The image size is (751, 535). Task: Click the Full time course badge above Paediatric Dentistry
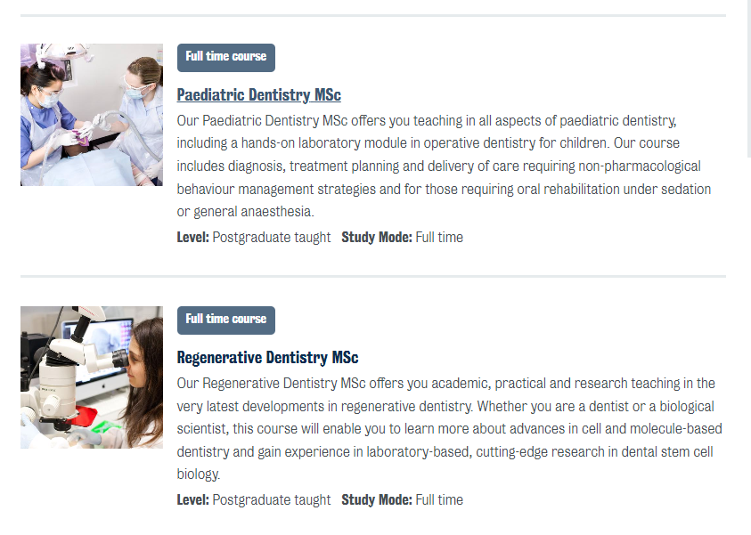pyautogui.click(x=226, y=57)
